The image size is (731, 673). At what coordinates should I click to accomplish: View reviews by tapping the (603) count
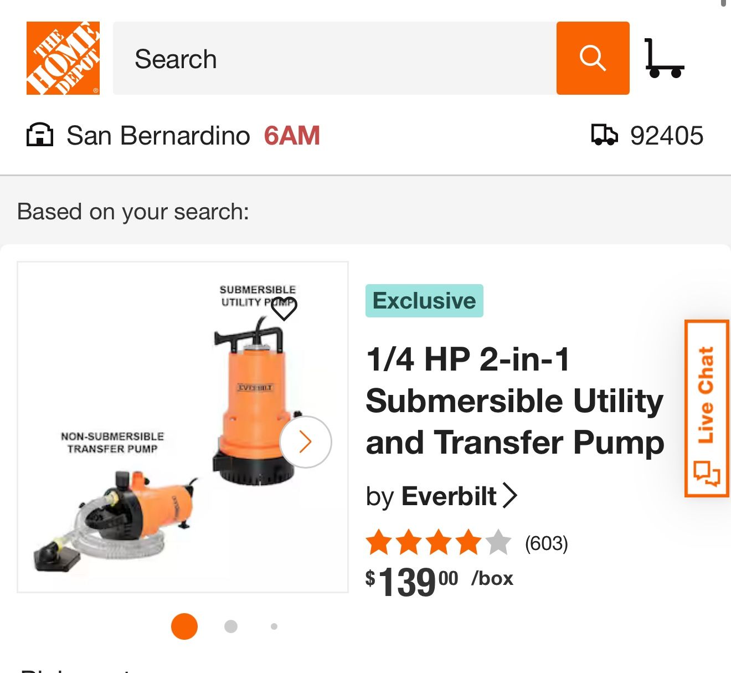tap(546, 543)
